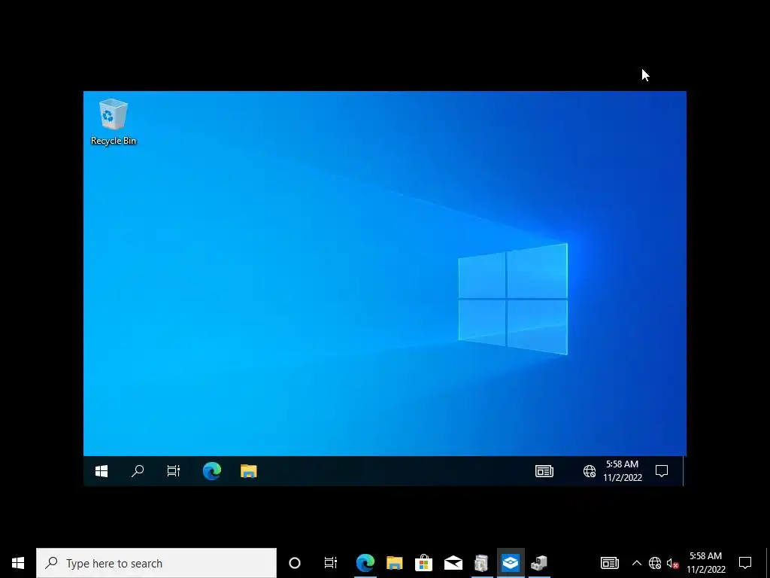Click the sandbox Show desktop sliver

(x=684, y=471)
